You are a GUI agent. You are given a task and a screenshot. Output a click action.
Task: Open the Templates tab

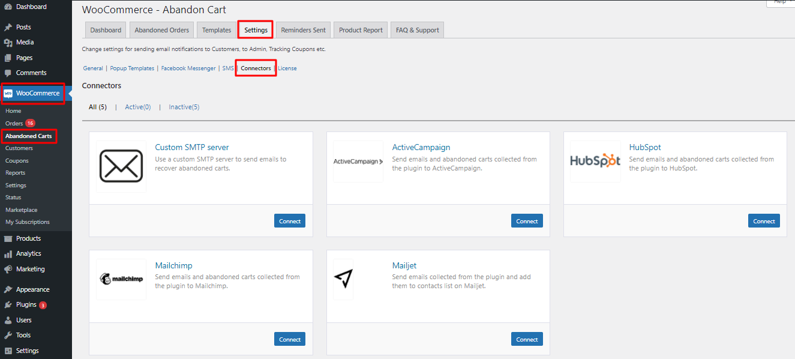217,30
